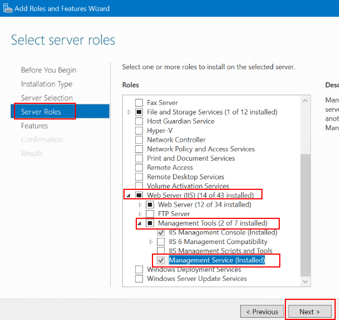Switch to Before You Begin page
The width and height of the screenshot is (339, 320).
[x=49, y=70]
